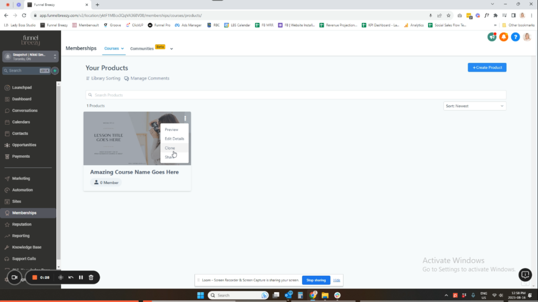The height and width of the screenshot is (302, 538).
Task: Select Clone from the context menu
Action: (x=170, y=148)
